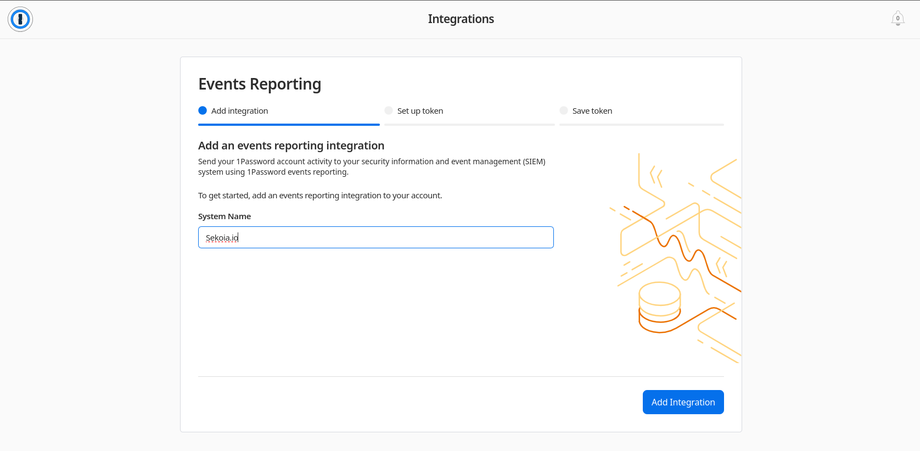The image size is (920, 451).
Task: Open the notifications bell
Action: 897,19
